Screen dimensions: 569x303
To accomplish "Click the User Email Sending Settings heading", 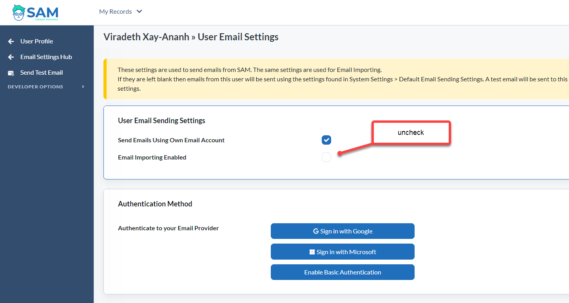I will [x=161, y=120].
